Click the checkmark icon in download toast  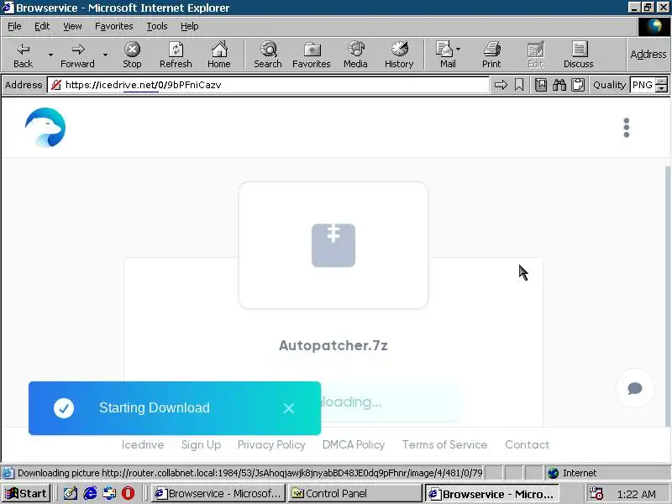click(64, 408)
